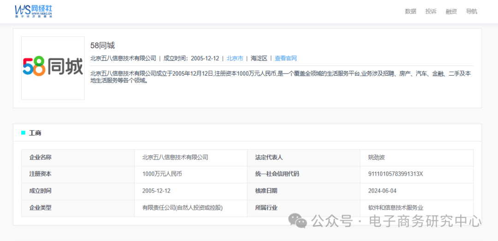Image resolution: width=498 pixels, height=241 pixels.
Task: Select the 软件和信息技术服务业 industry value
Action: tap(396, 208)
